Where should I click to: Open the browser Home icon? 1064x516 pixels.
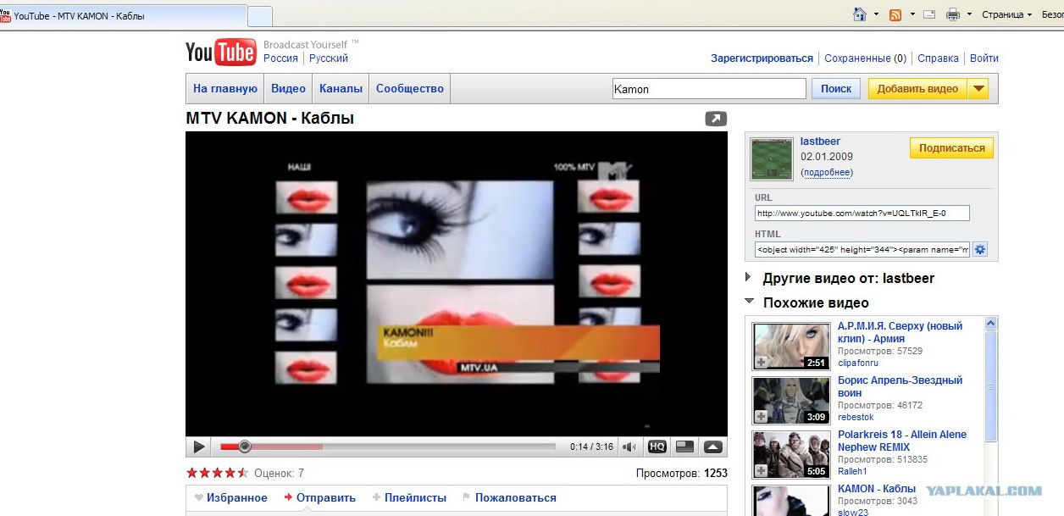click(x=860, y=14)
